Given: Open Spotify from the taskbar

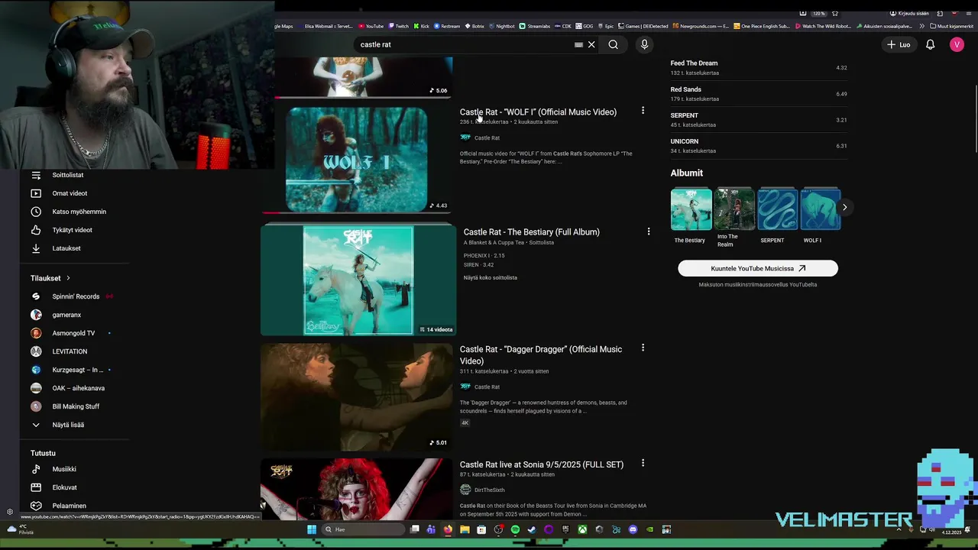Looking at the screenshot, I should (x=515, y=529).
